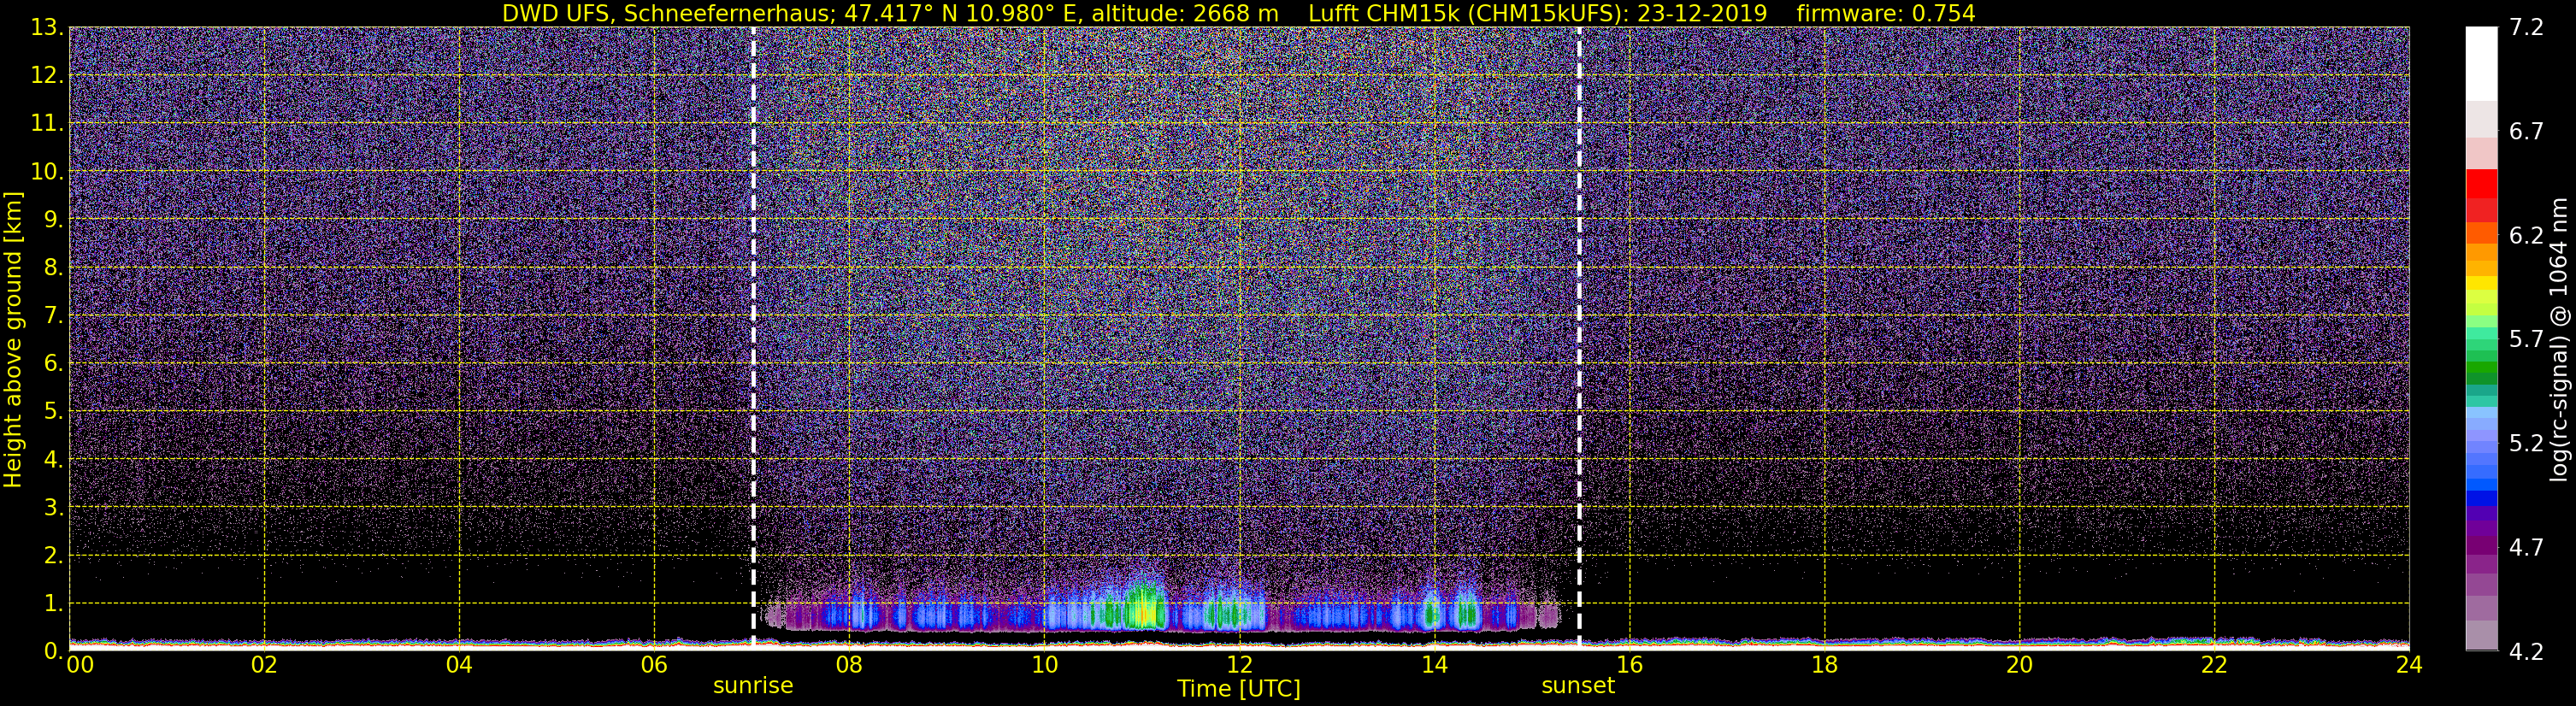Click the time tick label '12' on time axis
The image size is (2576, 706).
tap(1239, 666)
